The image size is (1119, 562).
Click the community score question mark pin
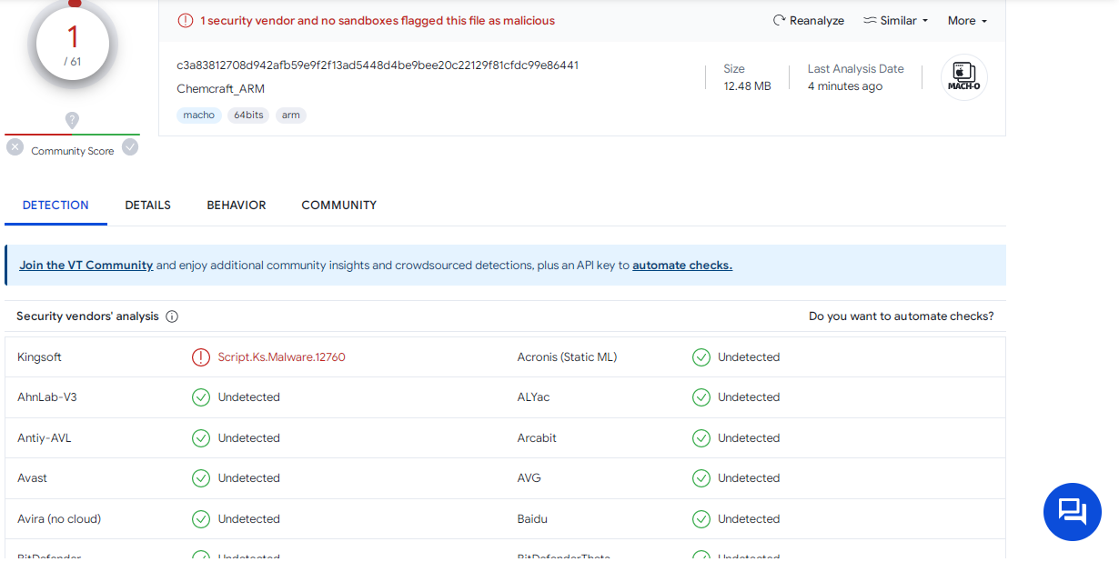click(x=72, y=119)
